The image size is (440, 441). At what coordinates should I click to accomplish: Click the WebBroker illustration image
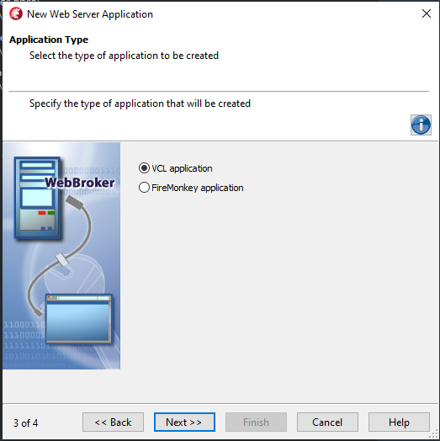[61, 256]
